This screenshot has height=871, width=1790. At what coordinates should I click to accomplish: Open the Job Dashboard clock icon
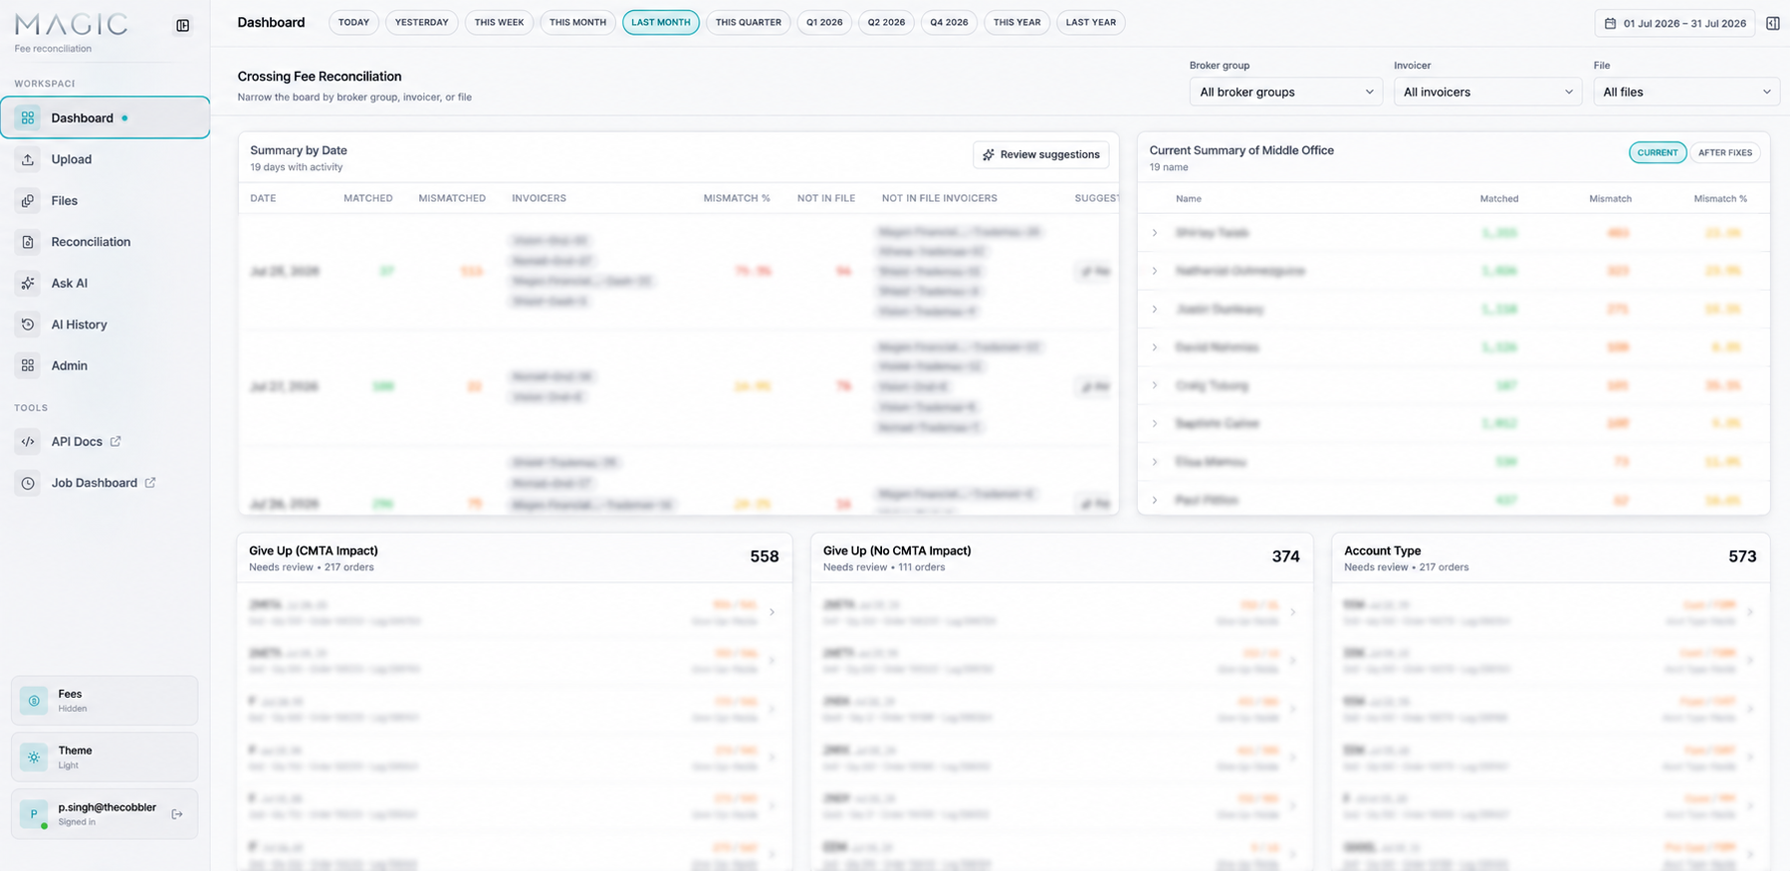[x=28, y=483]
